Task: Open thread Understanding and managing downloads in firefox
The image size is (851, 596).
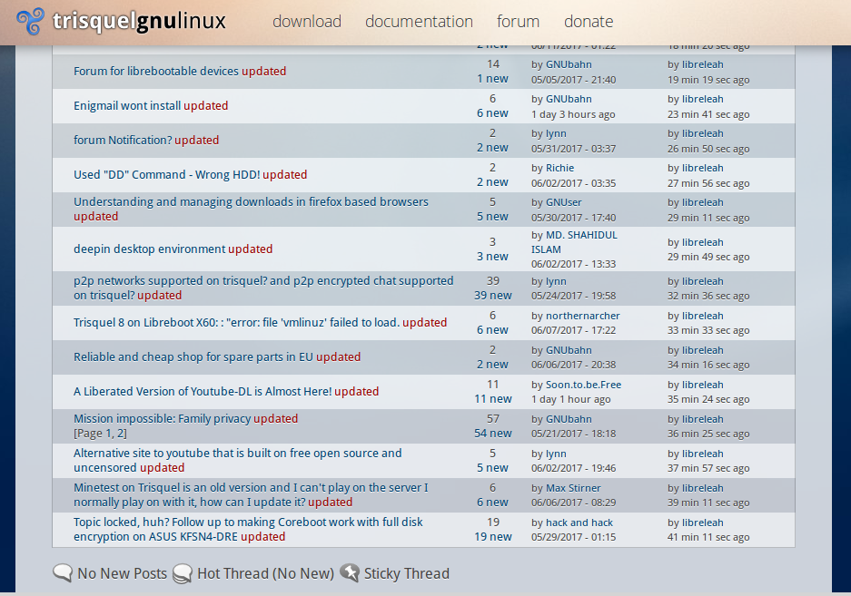Action: [x=251, y=201]
